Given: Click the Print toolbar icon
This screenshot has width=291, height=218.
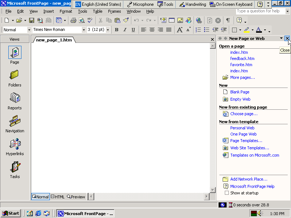Looking at the screenshot, I should [73, 20].
